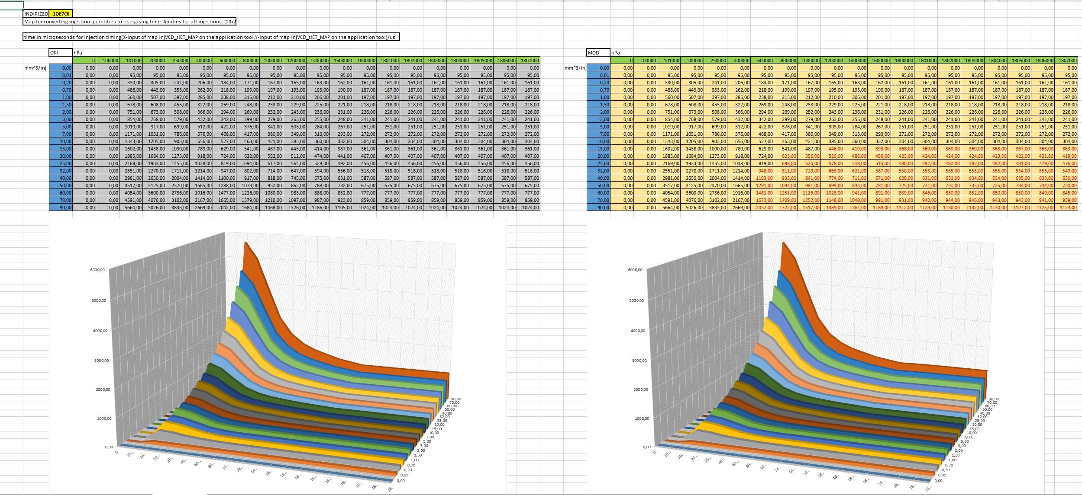Select red value 1481,00 in MOD table
The image size is (1082, 495).
click(762, 193)
